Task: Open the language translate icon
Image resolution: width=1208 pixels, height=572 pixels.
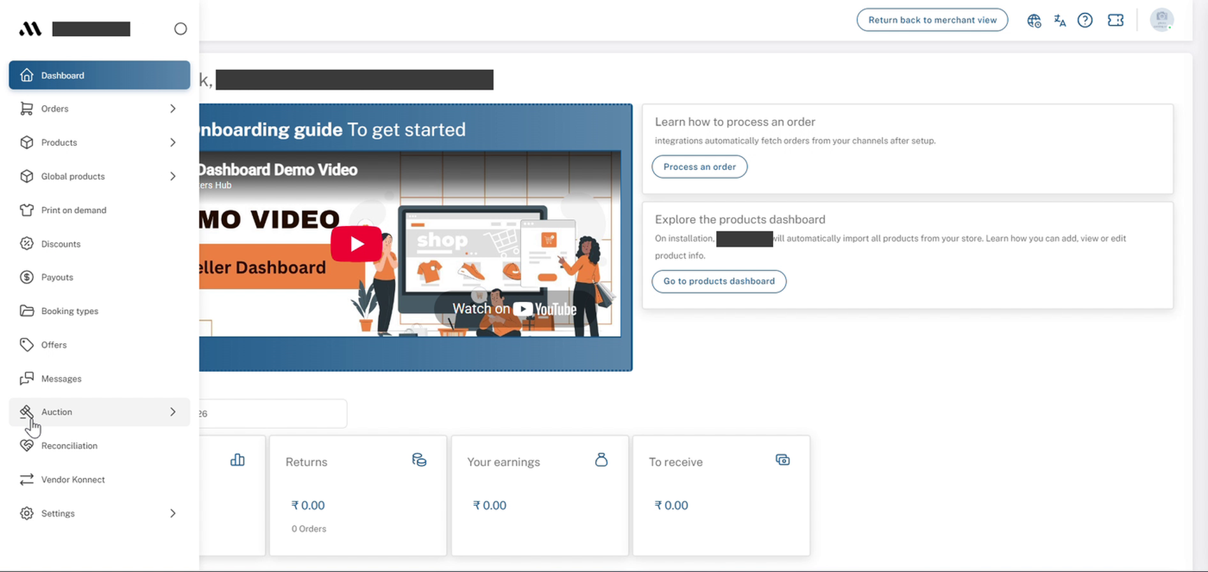Action: tap(1060, 20)
